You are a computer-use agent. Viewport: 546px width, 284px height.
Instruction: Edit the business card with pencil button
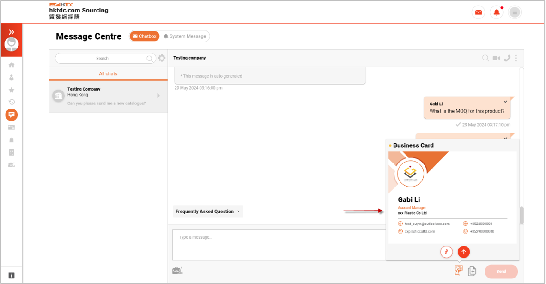click(x=446, y=252)
